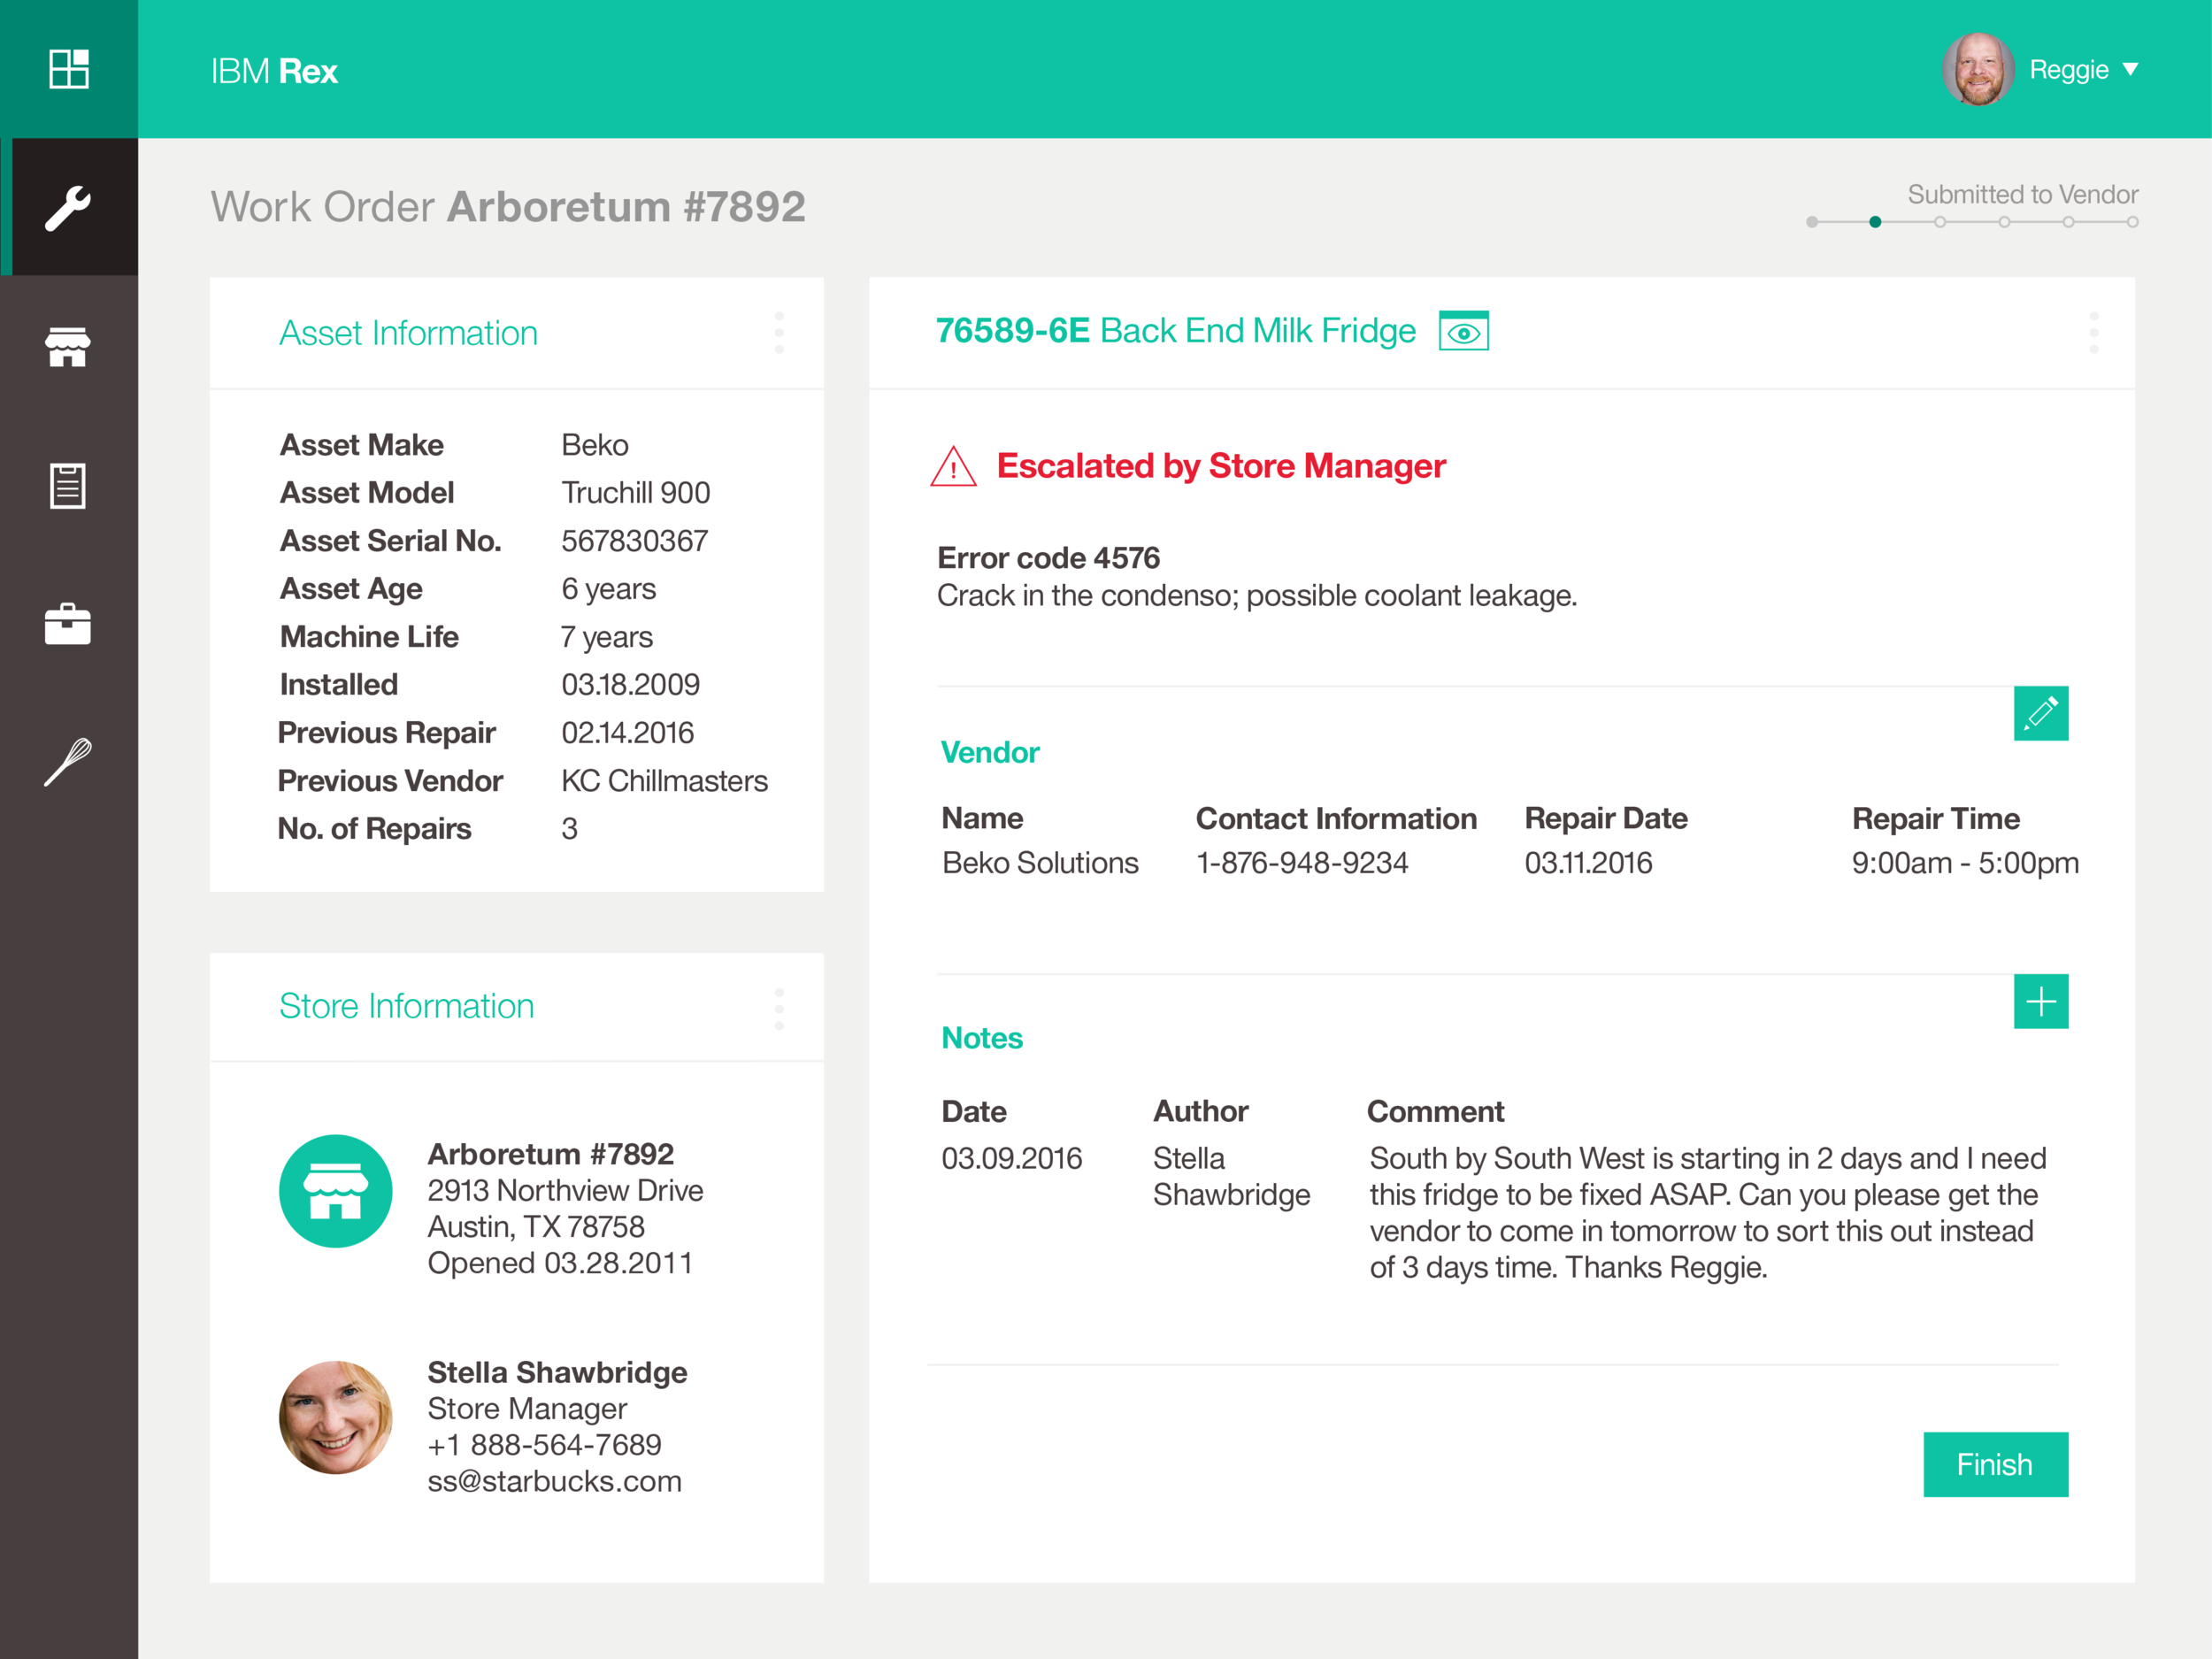Click repair date 03.11.2016
Screen dimensions: 2212x1659
[1589, 863]
